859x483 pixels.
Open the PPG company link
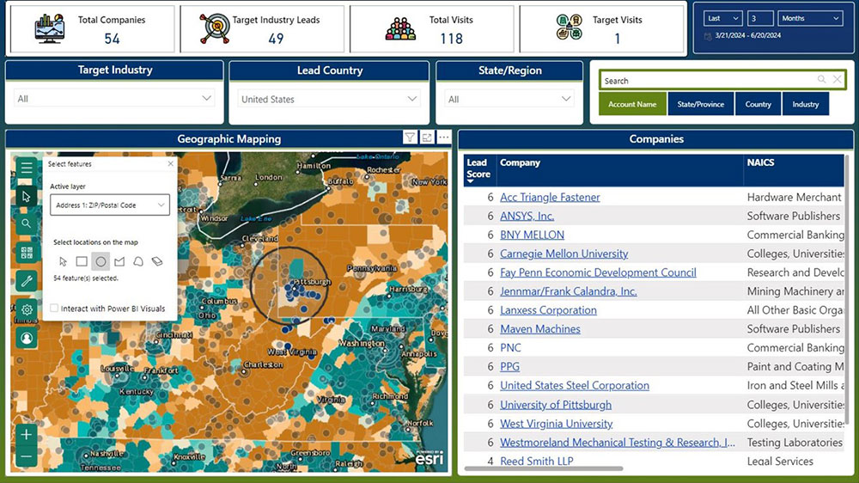509,367
